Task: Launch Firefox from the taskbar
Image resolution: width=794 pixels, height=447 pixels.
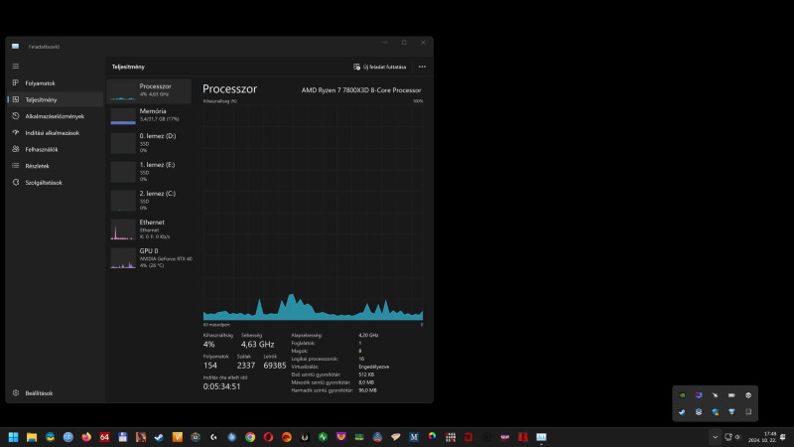Action: click(86, 437)
